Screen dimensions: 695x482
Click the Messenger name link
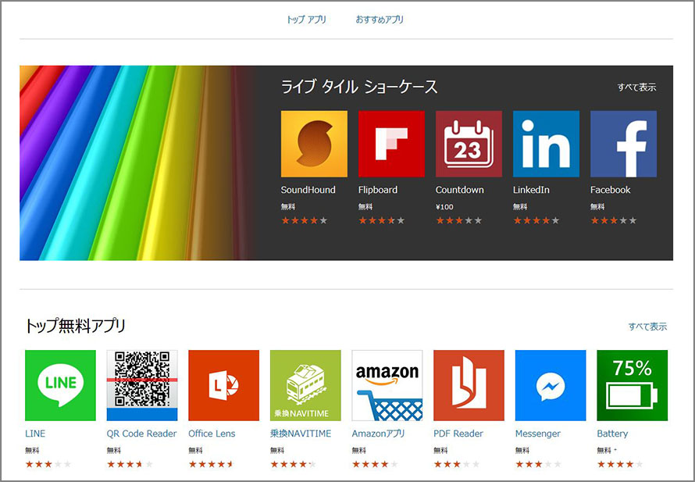tap(538, 434)
